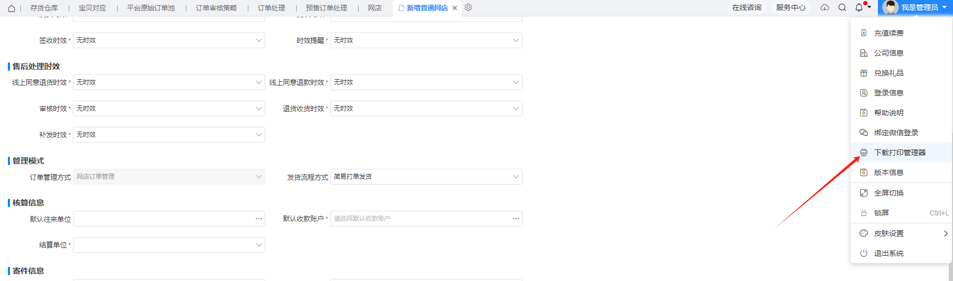Click the WeChat icon for 绑定微信登录

[864, 133]
